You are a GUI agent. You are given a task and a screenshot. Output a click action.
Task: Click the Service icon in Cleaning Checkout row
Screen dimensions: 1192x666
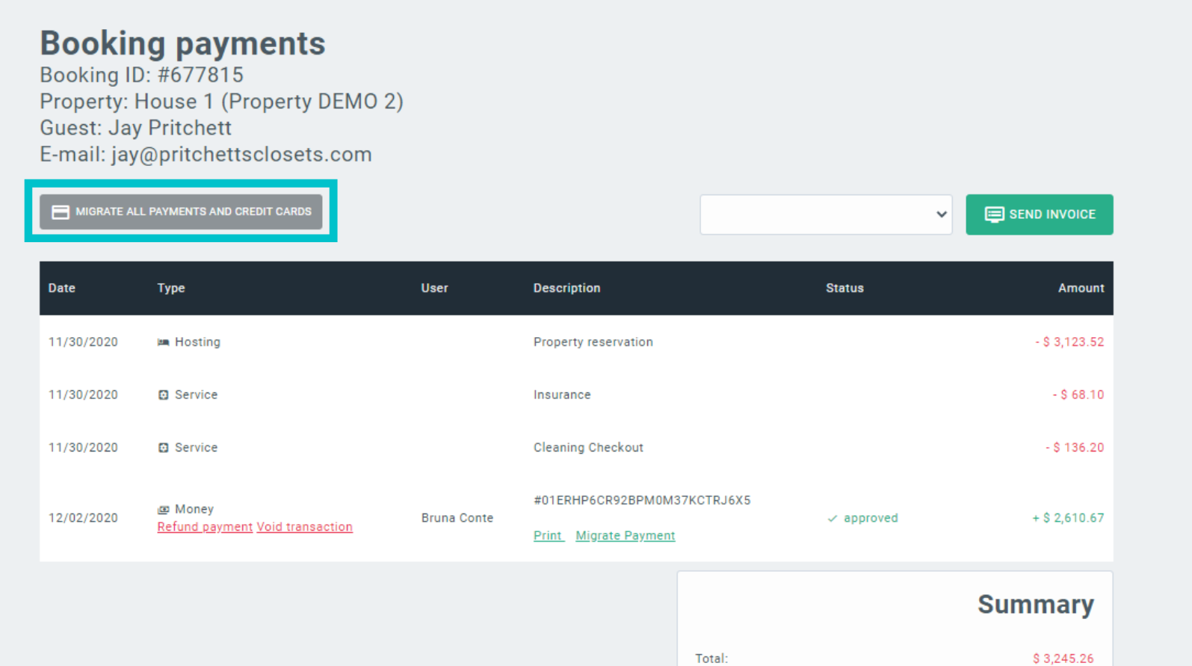point(163,448)
